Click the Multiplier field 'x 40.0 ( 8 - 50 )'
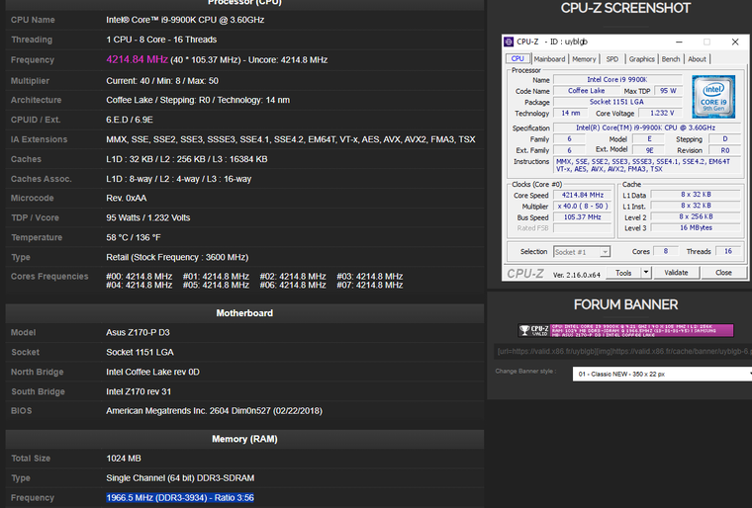This screenshot has width=752, height=508. [583, 207]
